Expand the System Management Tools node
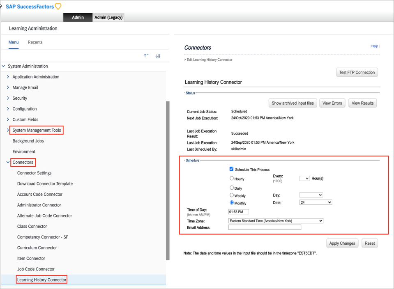The width and height of the screenshot is (394, 289). click(x=8, y=130)
